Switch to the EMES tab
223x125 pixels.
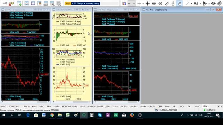pos(75,107)
